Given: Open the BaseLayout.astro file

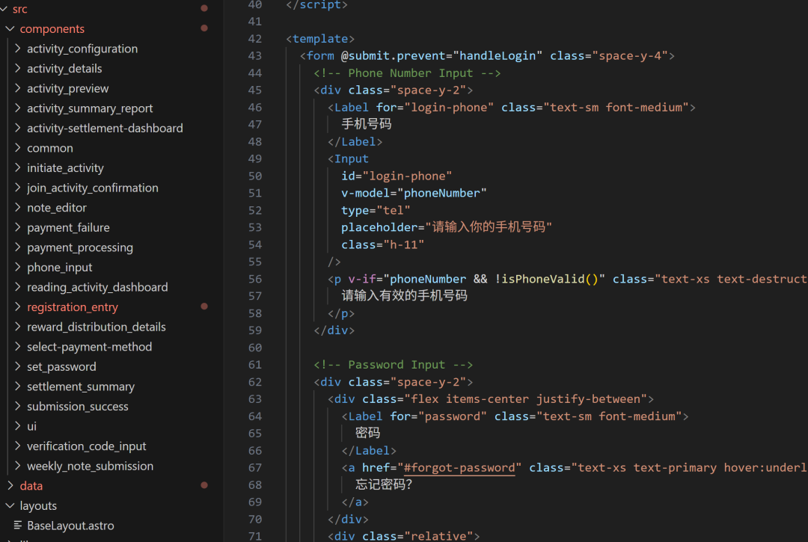Looking at the screenshot, I should [70, 526].
